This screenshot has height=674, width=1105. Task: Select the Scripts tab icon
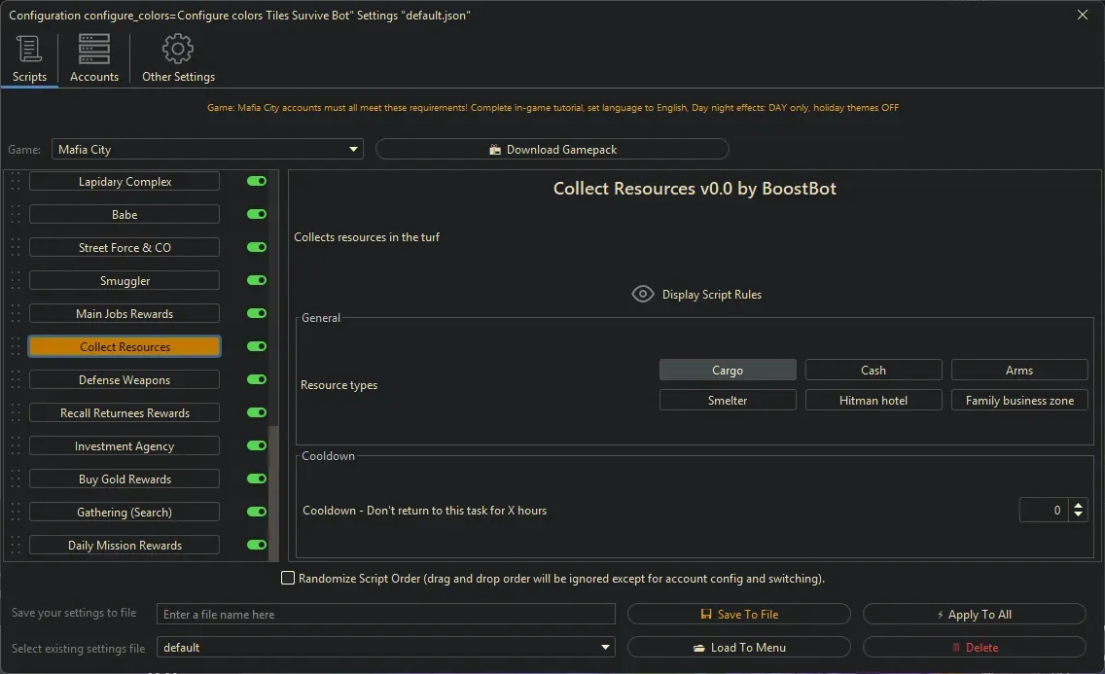pyautogui.click(x=29, y=48)
